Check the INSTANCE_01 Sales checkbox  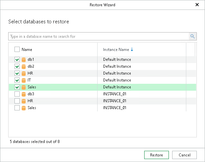[17, 108]
